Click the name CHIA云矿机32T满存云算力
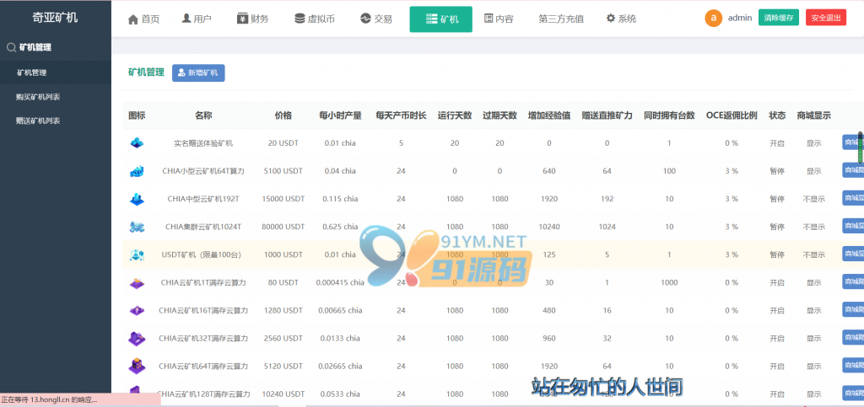The image size is (864, 407). pos(203,338)
